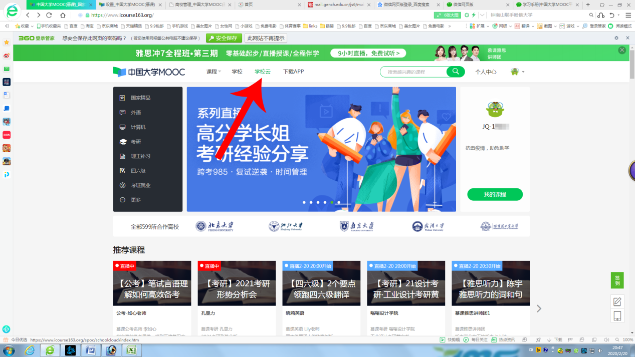Expand the user avatar dropdown menu
This screenshot has height=357, width=635.
tap(517, 72)
